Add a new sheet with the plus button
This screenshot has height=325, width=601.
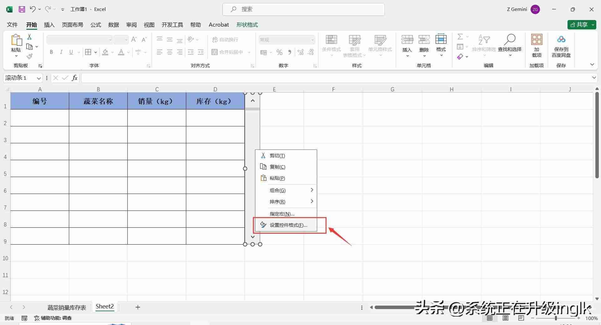pos(138,307)
